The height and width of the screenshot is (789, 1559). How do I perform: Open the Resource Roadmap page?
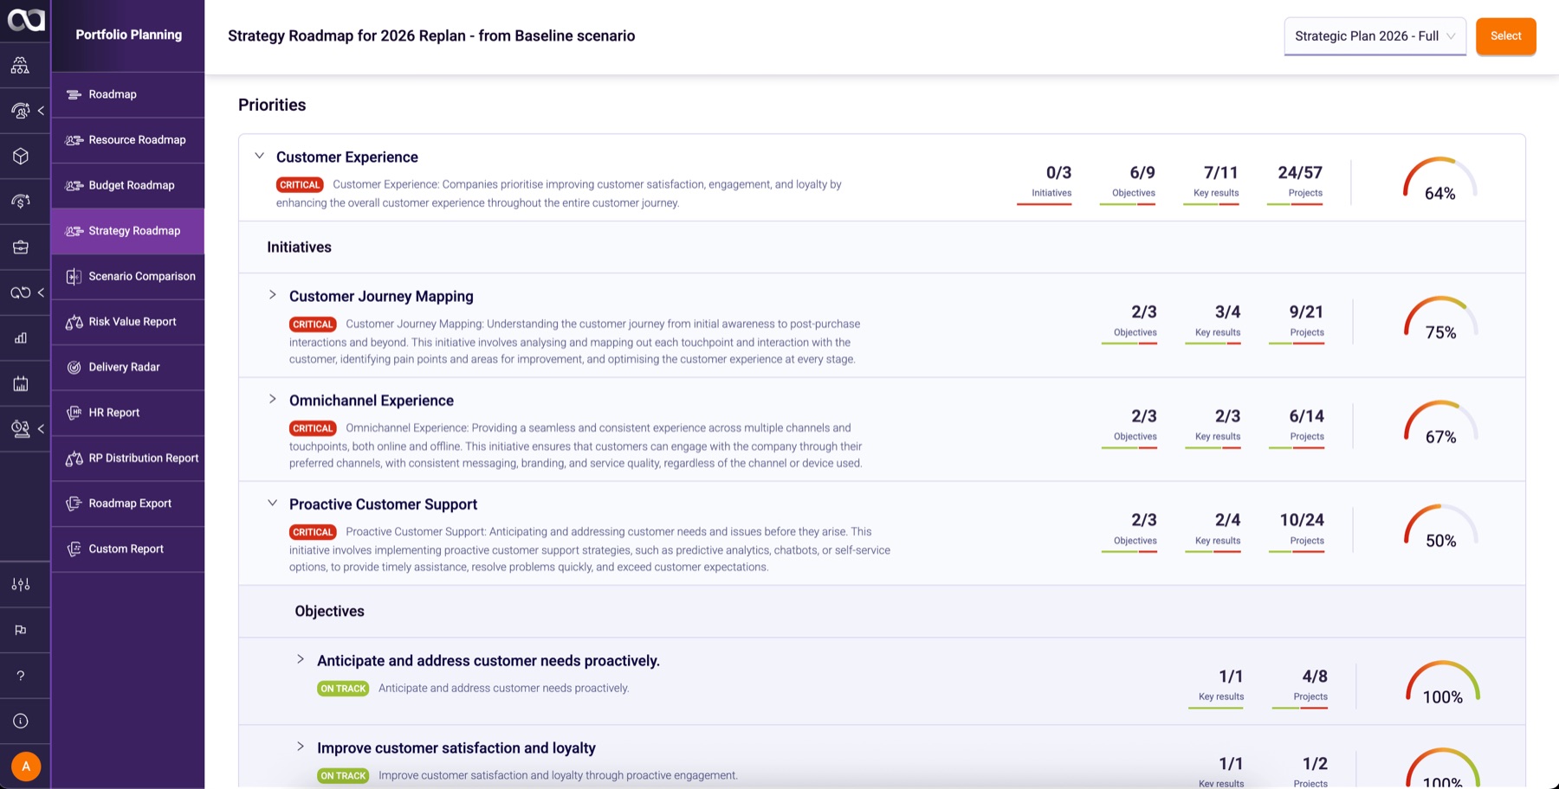(x=127, y=140)
